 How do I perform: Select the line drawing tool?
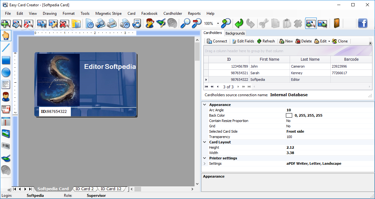[6, 47]
